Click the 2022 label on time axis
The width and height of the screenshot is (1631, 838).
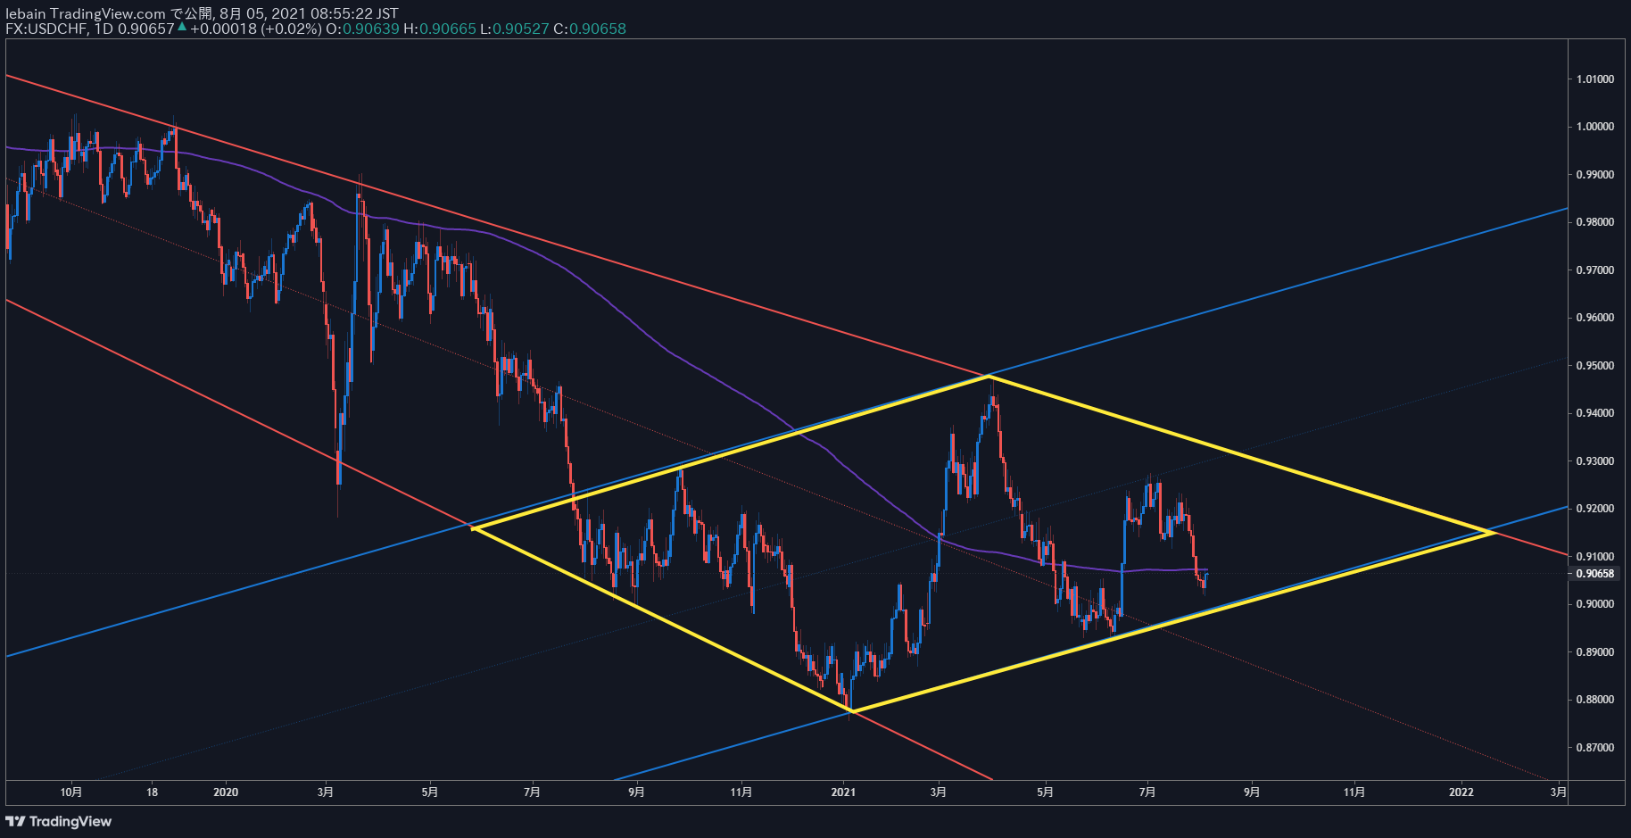coord(1461,792)
